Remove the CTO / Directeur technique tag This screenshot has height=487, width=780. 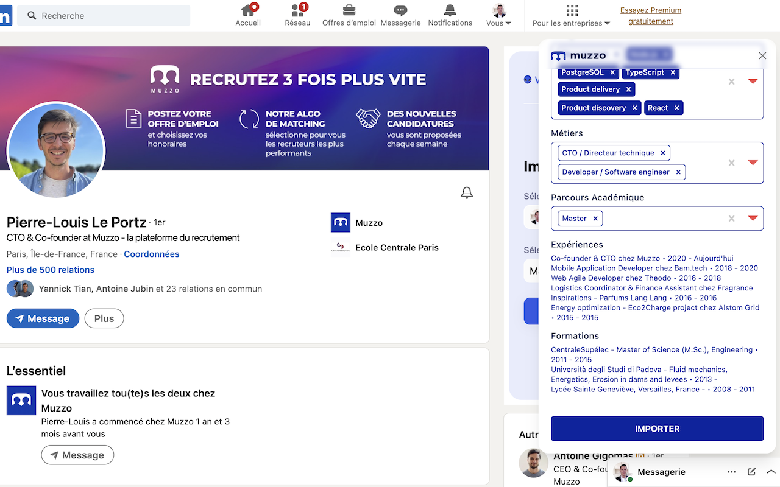click(x=663, y=153)
